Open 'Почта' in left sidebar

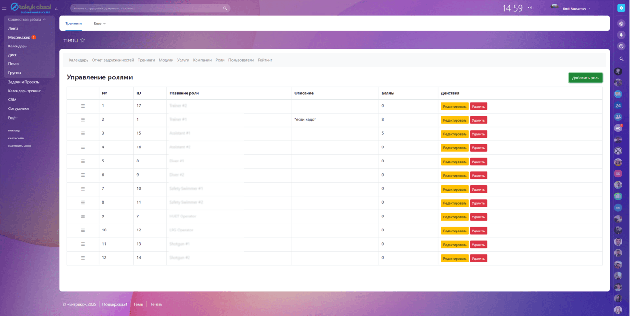click(x=14, y=64)
